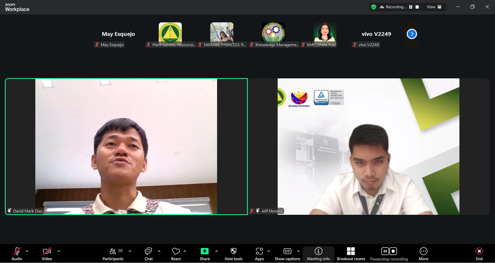Click End to leave meeting

click(479, 254)
